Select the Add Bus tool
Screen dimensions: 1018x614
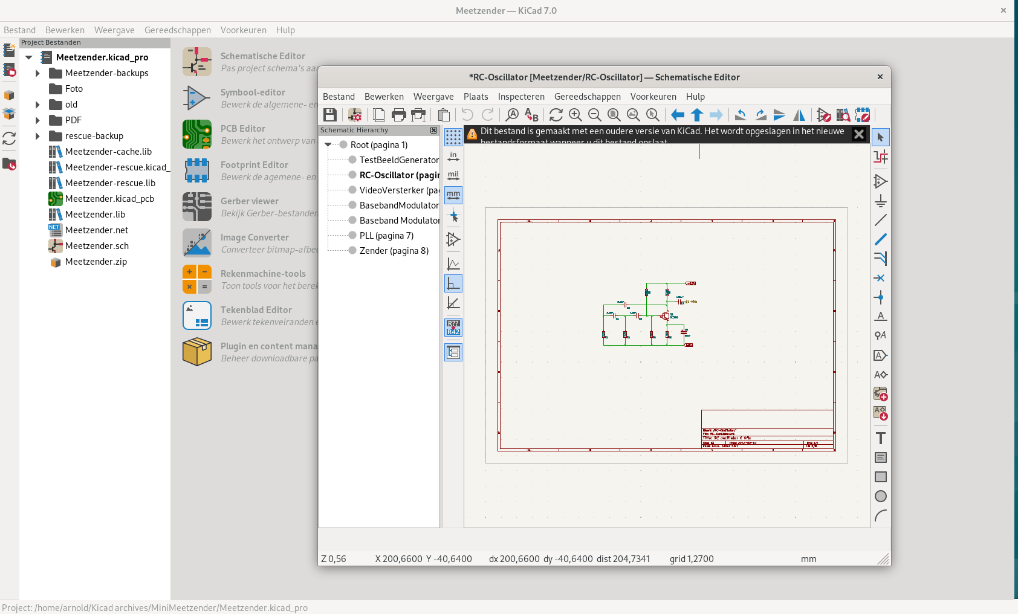[881, 239]
